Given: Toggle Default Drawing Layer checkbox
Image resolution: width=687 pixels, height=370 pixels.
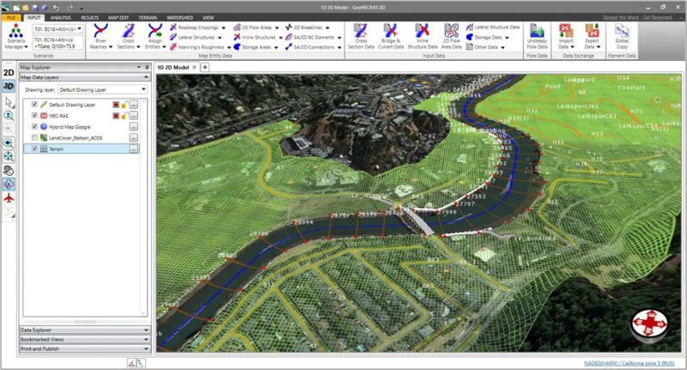Looking at the screenshot, I should click(x=34, y=104).
